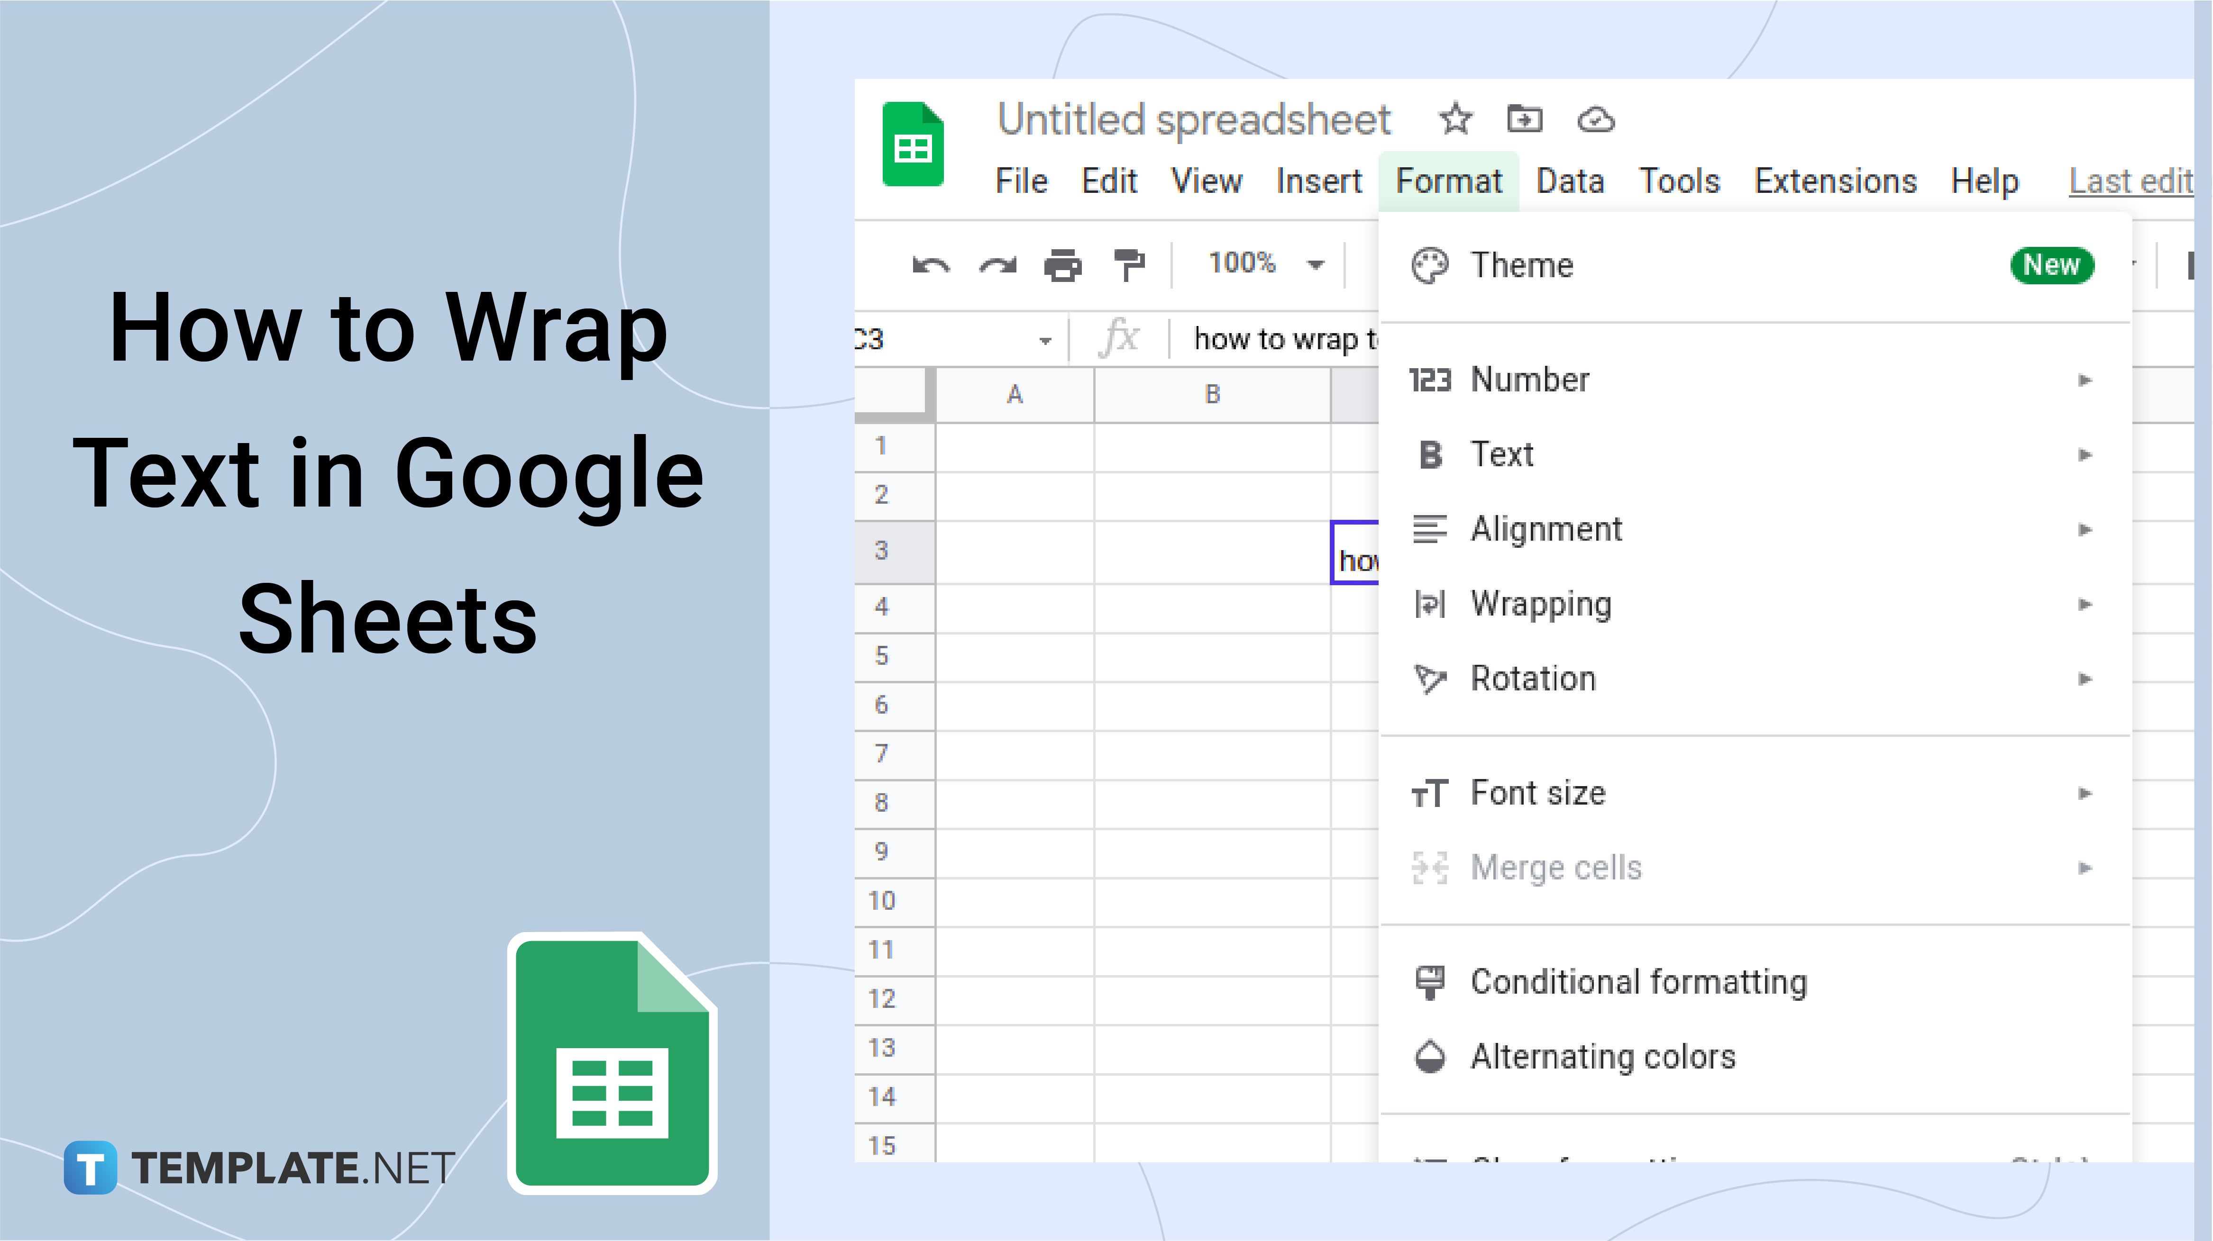Click Alternating colors menu item
Image resolution: width=2213 pixels, height=1241 pixels.
(1603, 1056)
